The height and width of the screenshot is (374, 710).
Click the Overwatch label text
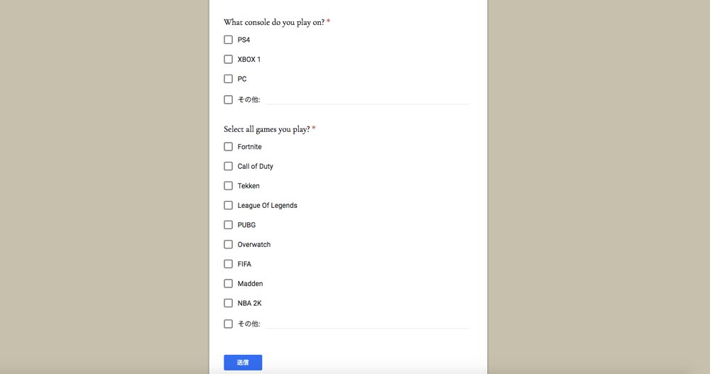tap(253, 245)
